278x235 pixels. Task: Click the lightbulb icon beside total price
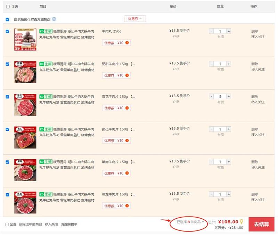(x=242, y=221)
